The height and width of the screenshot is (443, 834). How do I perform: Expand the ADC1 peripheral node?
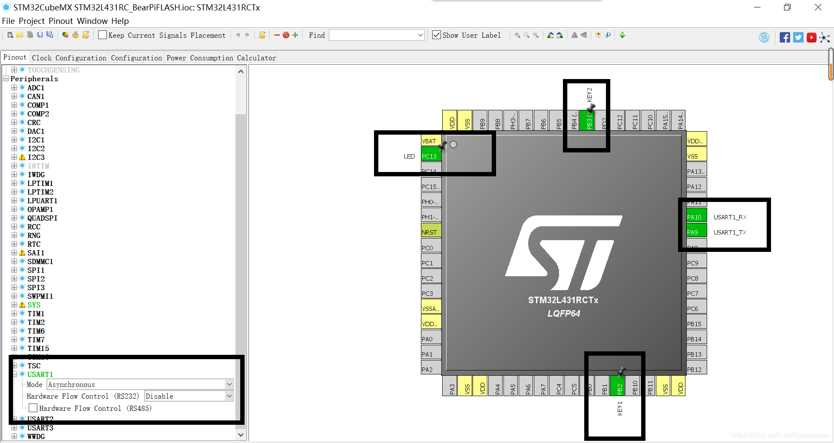click(14, 88)
